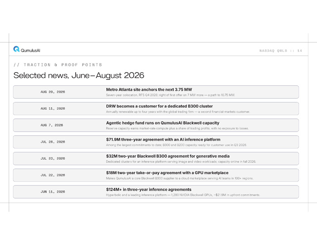Screen dimensions: 317x245
Task: Click the 'Reserve capacity earns market-rate compute' subtext
Action: tap(177, 128)
